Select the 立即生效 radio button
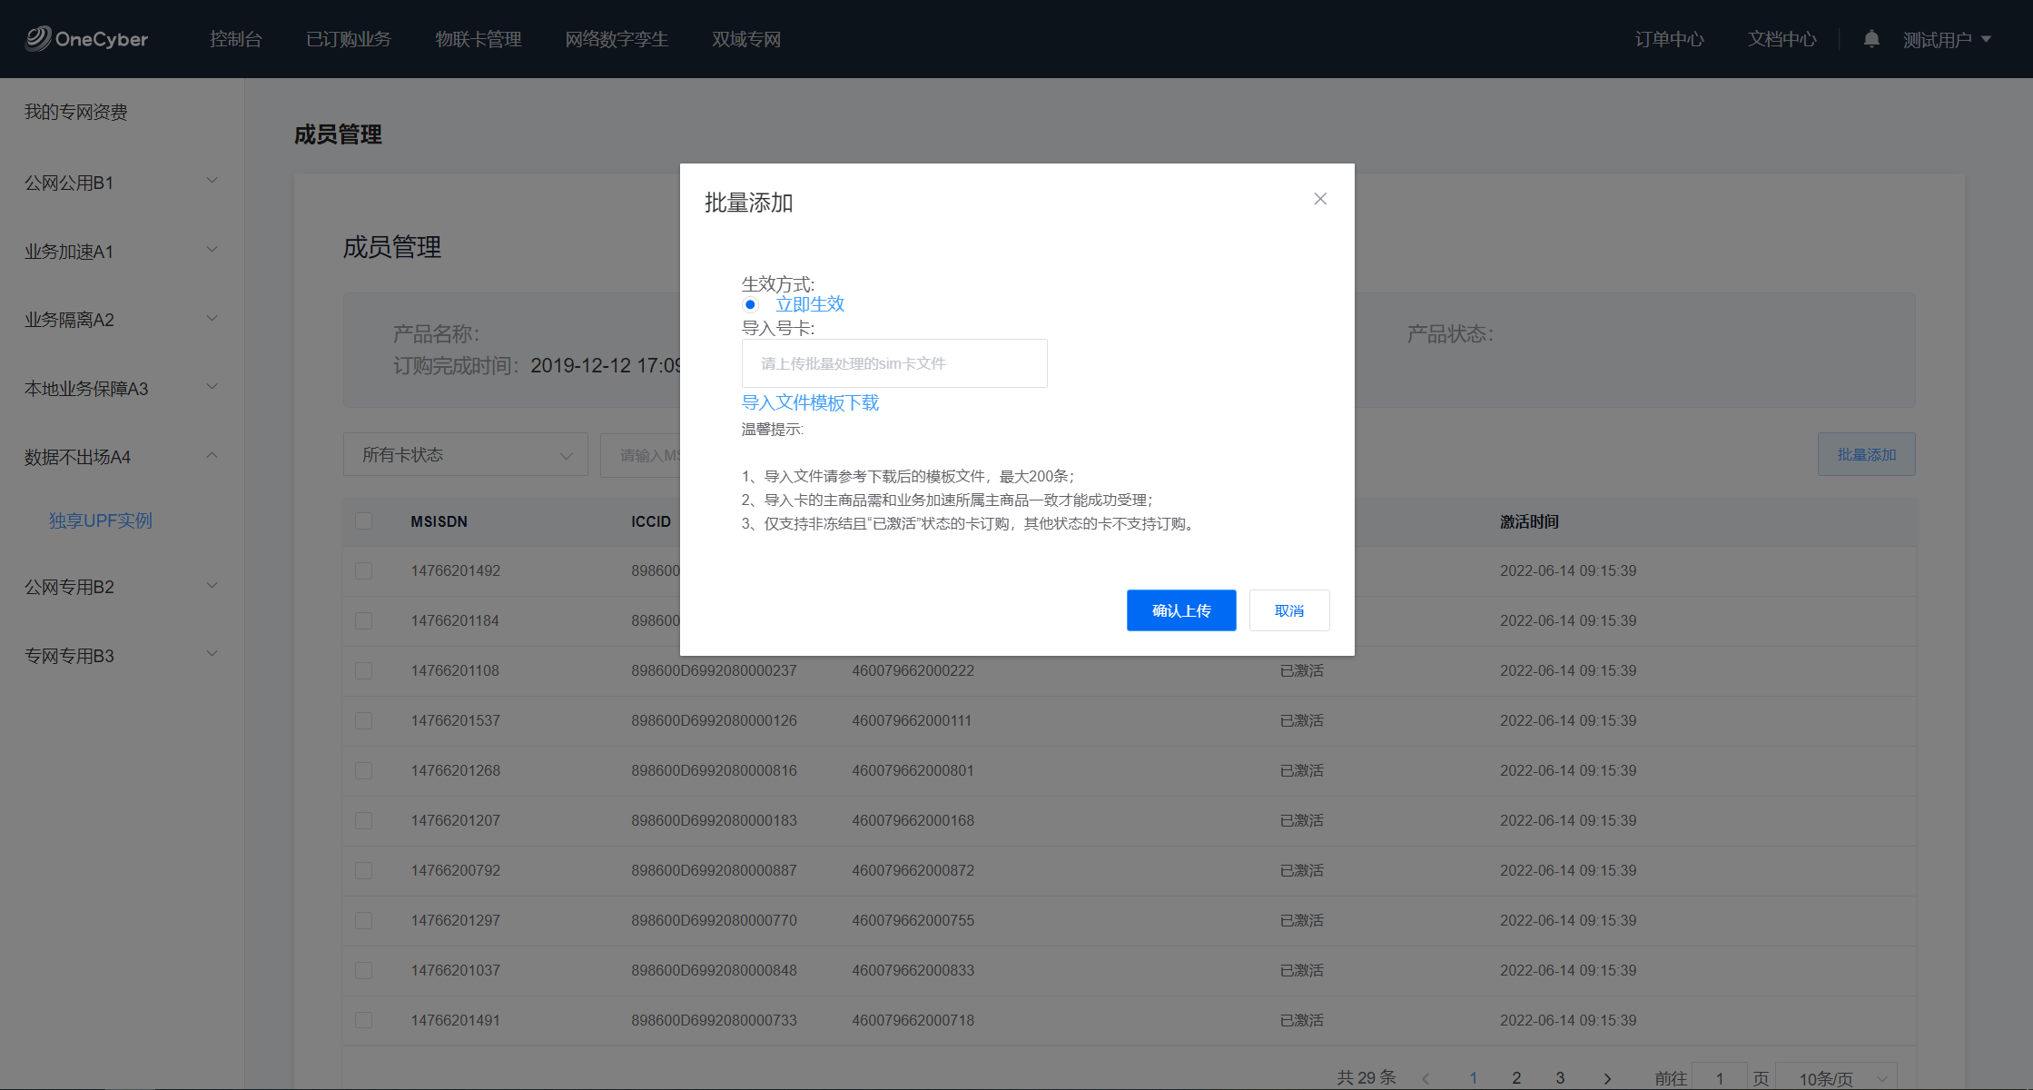This screenshot has width=2033, height=1090. [750, 304]
